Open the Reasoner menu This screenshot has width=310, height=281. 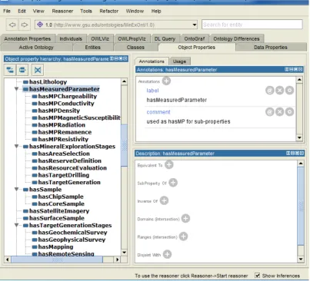pos(62,11)
